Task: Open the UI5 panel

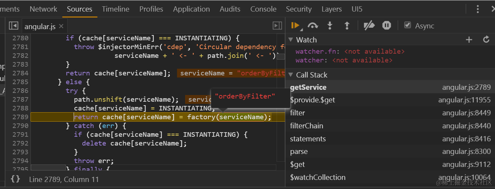Action: pos(357,9)
